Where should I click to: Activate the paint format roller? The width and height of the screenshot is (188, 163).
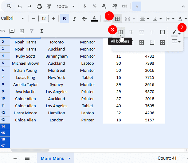[49, 6]
